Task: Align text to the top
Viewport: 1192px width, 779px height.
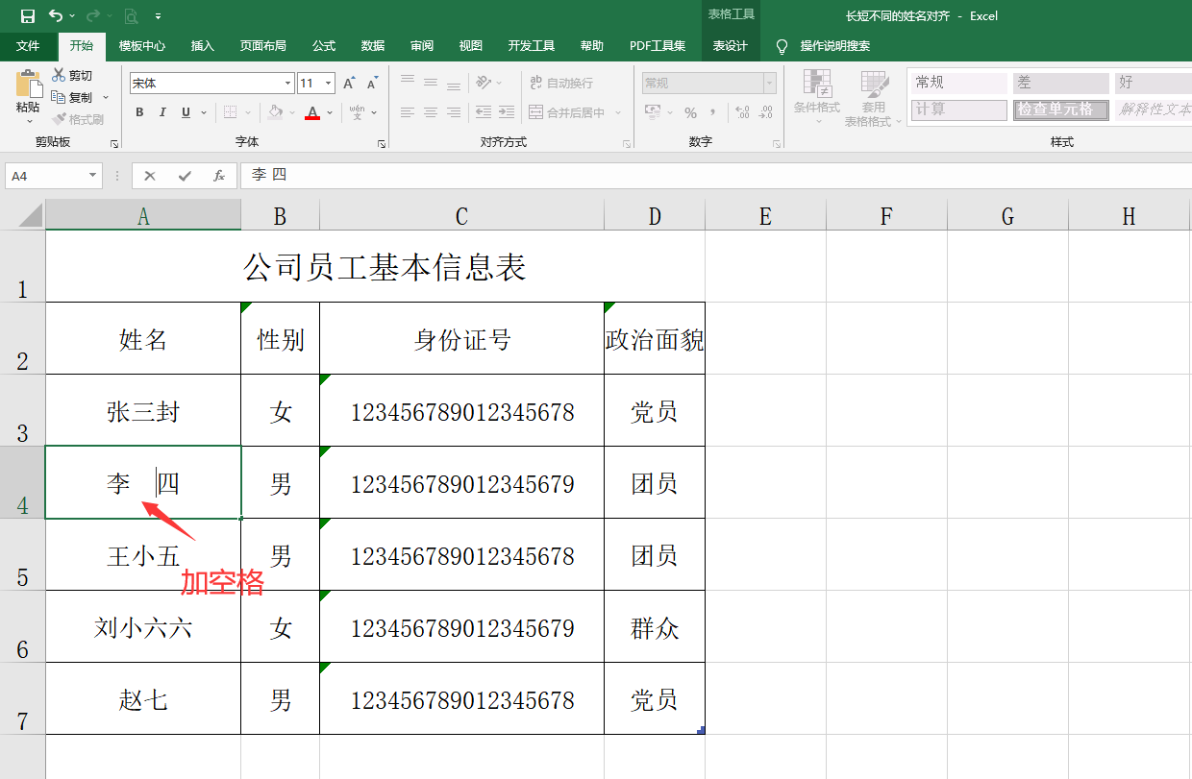Action: point(408,83)
